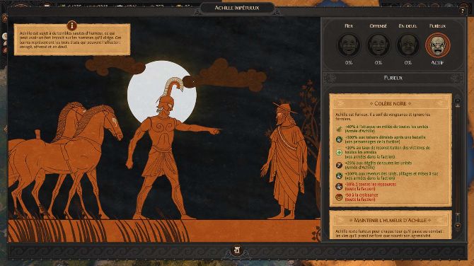This screenshot has height=266, width=474.
Task: Click the resources penalty effect icon
Action: point(339,187)
